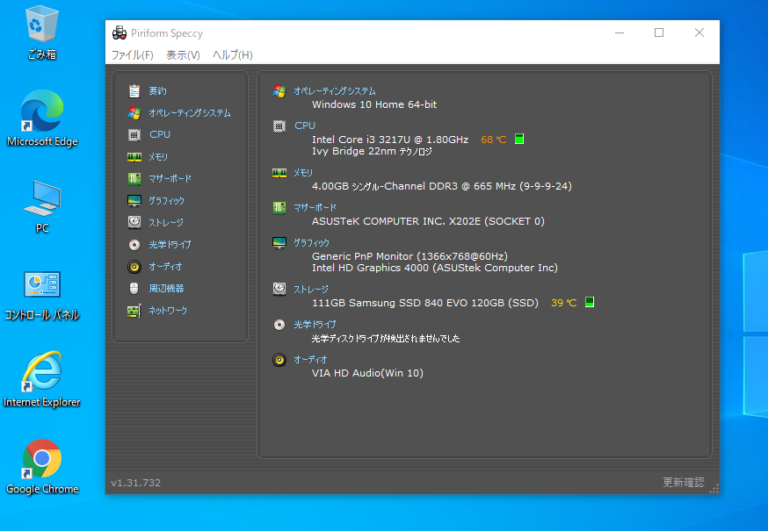
Task: Click Windows flag icon in summary pane
Action: [x=279, y=91]
